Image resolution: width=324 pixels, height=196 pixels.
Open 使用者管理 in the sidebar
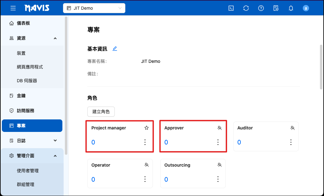point(28,171)
